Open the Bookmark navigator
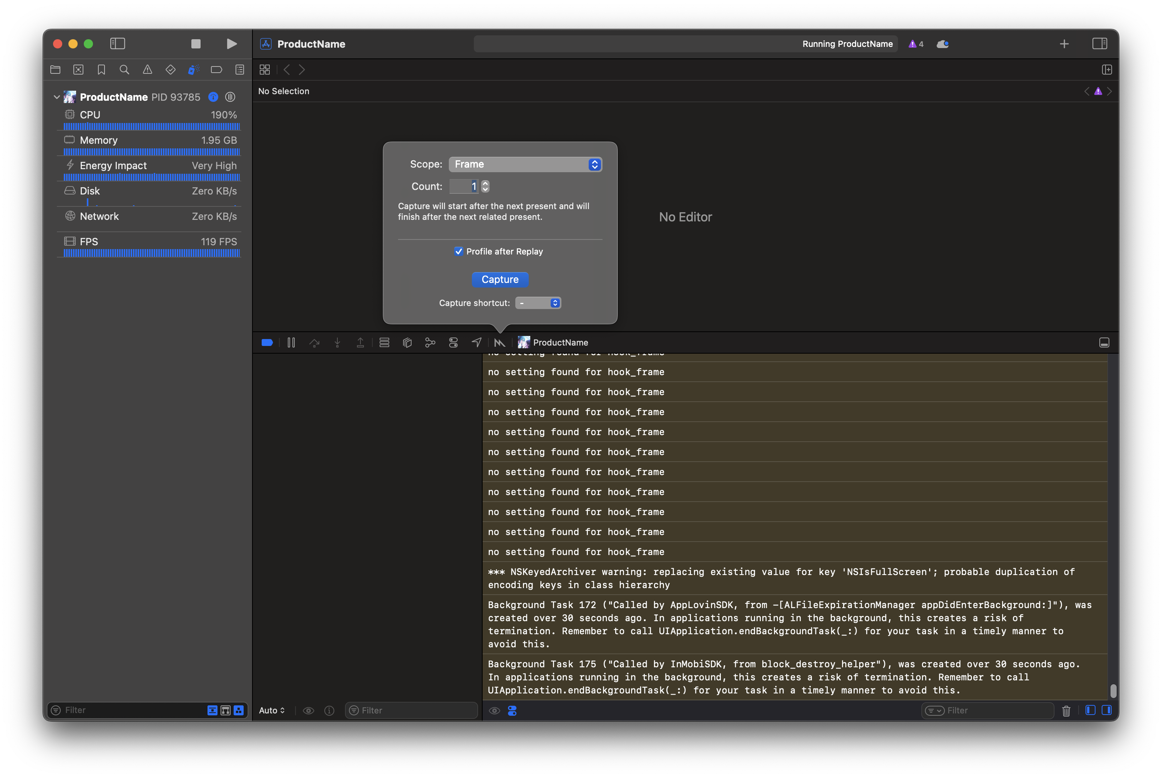Screen dimensions: 1162x778 tap(101, 70)
